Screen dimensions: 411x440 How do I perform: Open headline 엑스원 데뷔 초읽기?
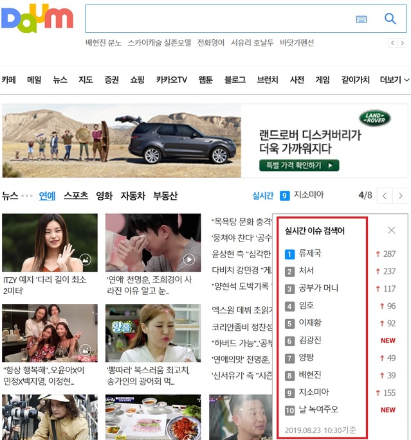pos(242,310)
